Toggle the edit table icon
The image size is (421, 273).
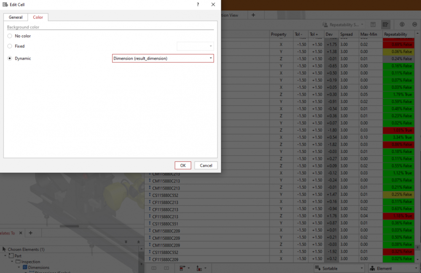(386, 25)
